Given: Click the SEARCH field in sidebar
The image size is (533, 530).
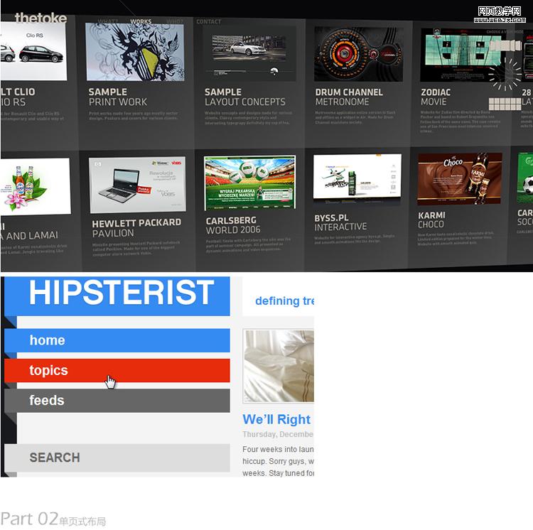Looking at the screenshot, I should (118, 458).
